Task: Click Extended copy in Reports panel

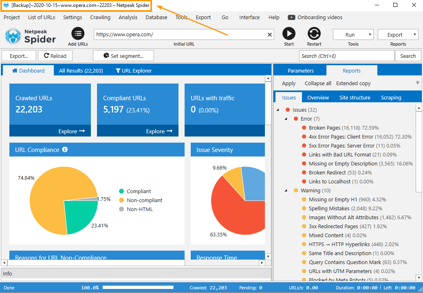Action: (x=353, y=84)
